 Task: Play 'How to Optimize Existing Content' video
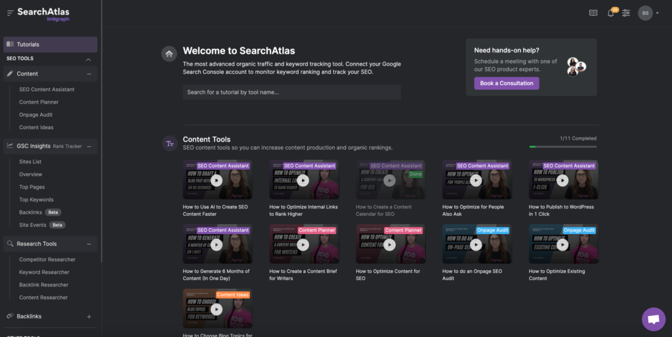click(x=562, y=244)
